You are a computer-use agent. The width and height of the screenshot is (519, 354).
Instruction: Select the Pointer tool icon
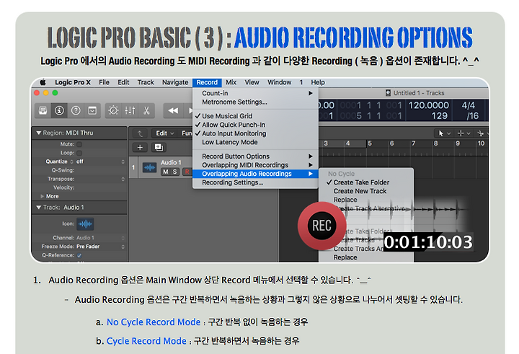click(x=441, y=133)
